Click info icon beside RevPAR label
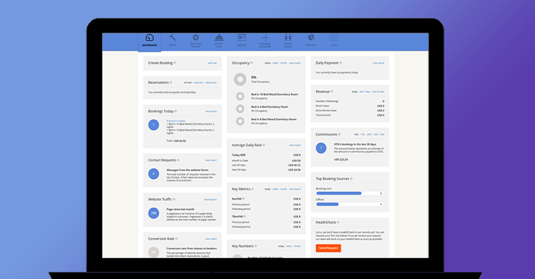535x279 pixels. (x=243, y=199)
